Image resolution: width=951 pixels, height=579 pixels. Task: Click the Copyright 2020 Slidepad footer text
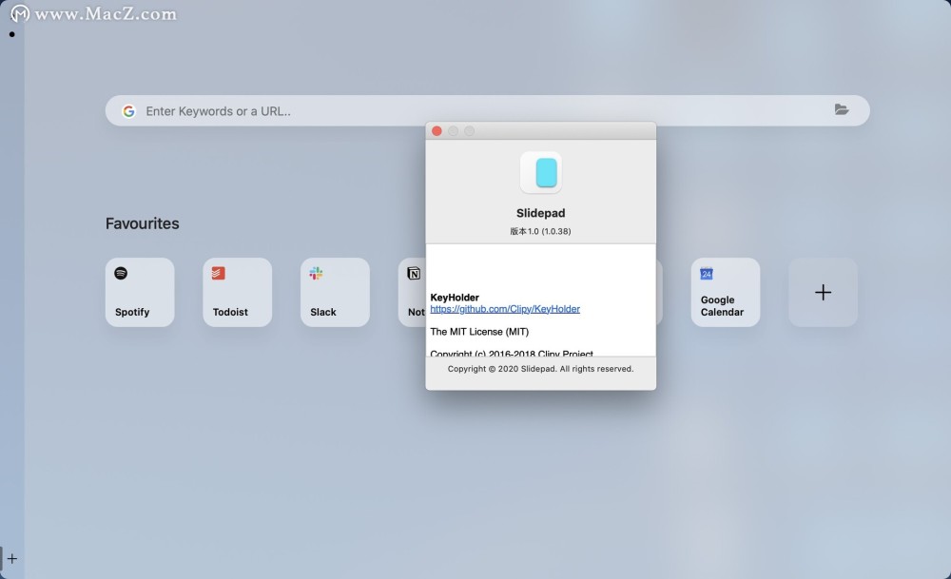click(540, 369)
